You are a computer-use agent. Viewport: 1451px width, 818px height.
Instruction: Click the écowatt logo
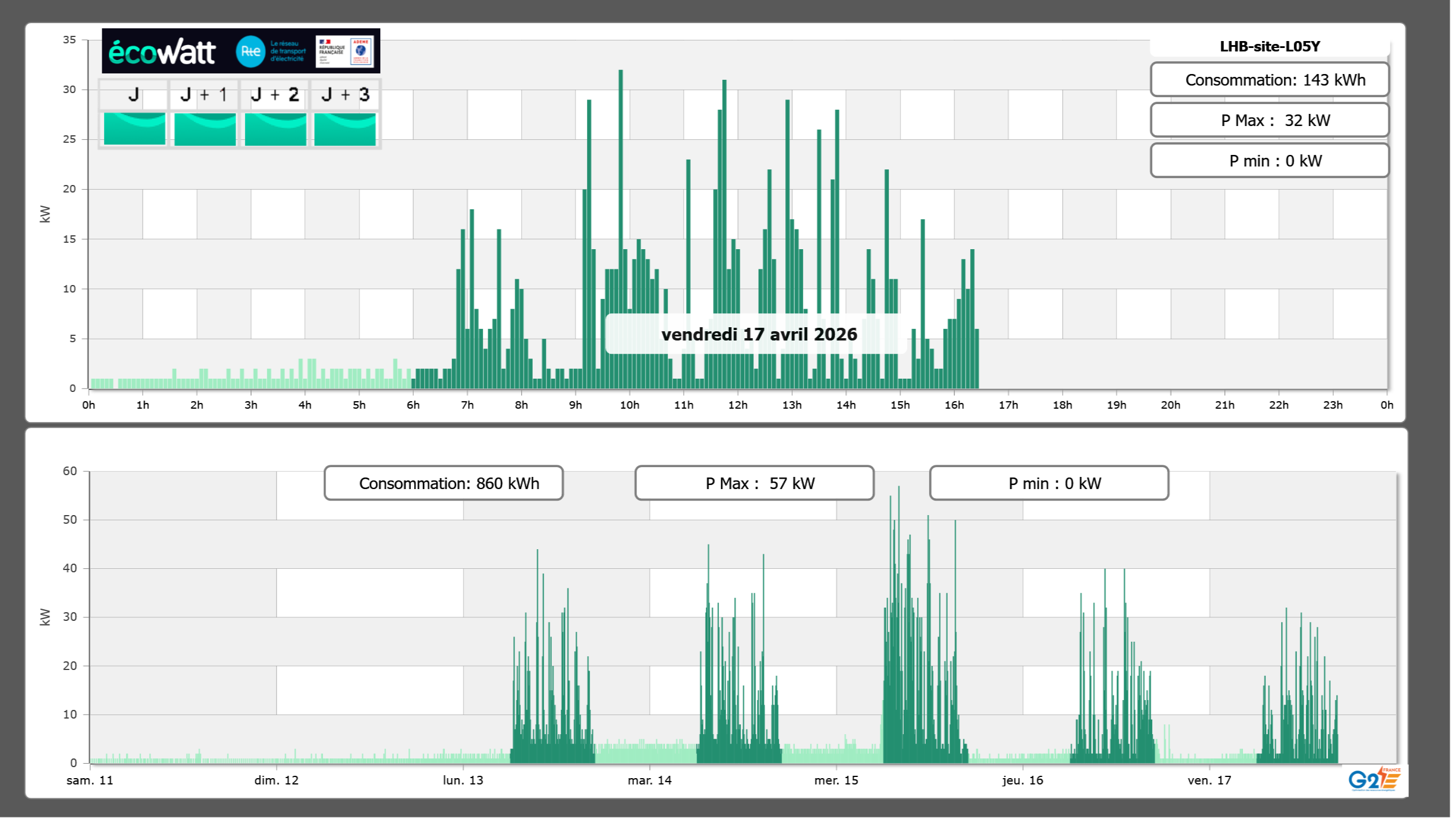(162, 52)
